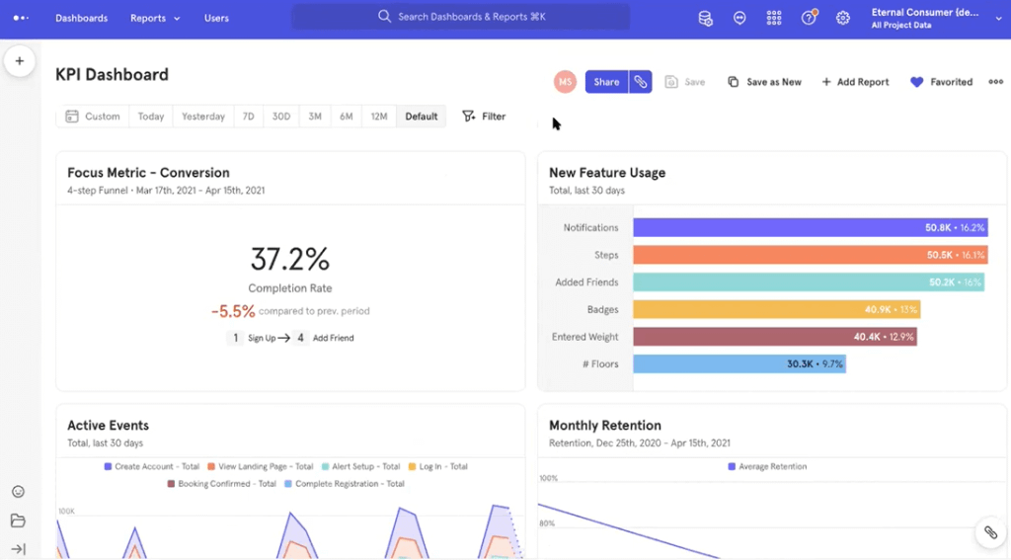Expand the Reports dropdown menu

(x=155, y=18)
